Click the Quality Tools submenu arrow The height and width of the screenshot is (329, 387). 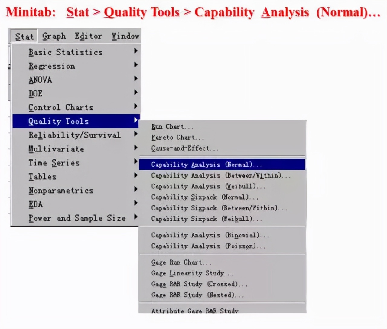[x=136, y=120]
